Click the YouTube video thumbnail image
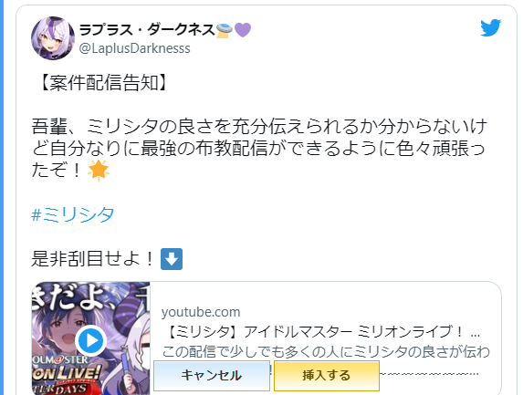523x395 pixels. point(90,338)
